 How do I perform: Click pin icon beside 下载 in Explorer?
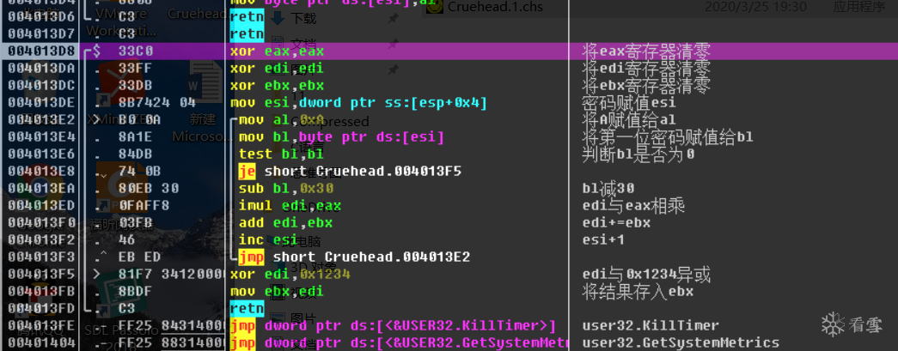click(393, 19)
